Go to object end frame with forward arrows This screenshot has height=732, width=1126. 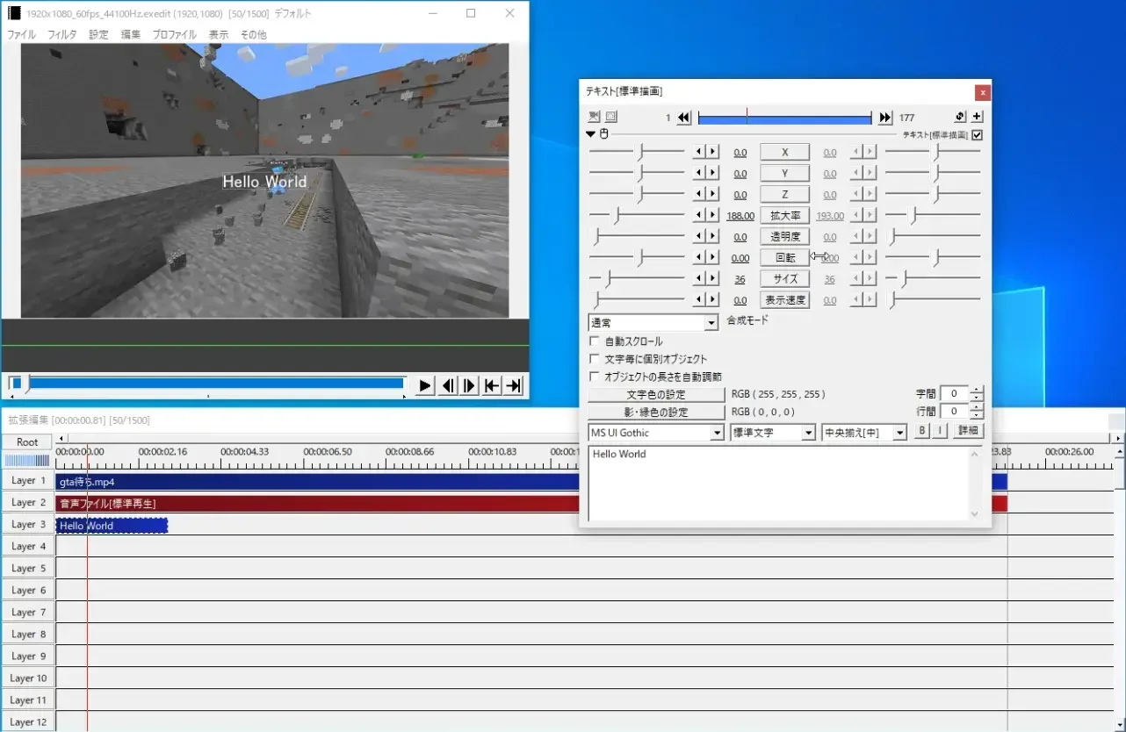pos(885,118)
